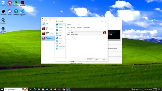
Task: Launch Google Chrome from the taskbar
Action: [x=51, y=89]
